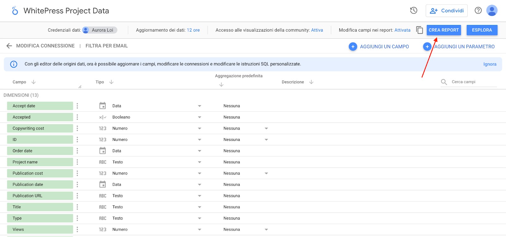
Task: Open type dropdown for Copywriting cost
Action: pyautogui.click(x=200, y=128)
